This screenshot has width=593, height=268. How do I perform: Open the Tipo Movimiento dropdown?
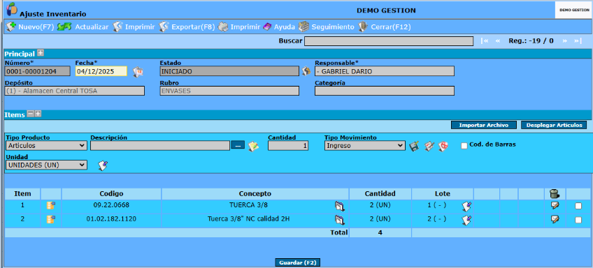364,145
